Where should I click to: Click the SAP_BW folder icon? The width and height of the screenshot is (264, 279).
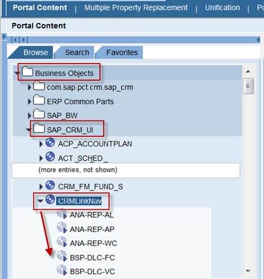coord(39,114)
